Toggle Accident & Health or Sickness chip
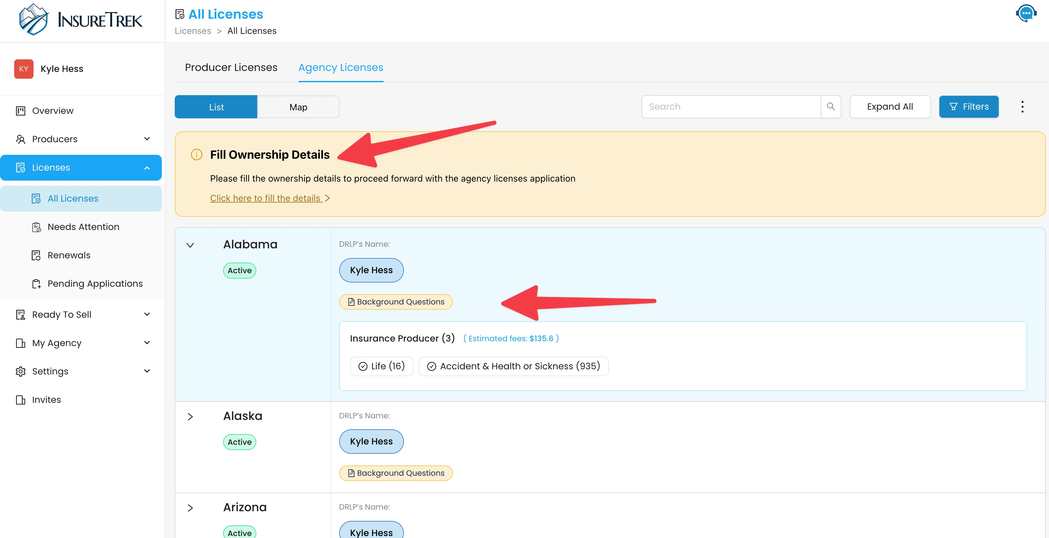The height and width of the screenshot is (538, 1049). [514, 366]
